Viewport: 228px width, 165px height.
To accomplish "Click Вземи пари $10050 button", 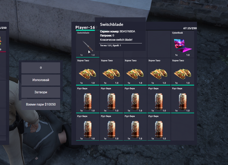I will (41, 104).
